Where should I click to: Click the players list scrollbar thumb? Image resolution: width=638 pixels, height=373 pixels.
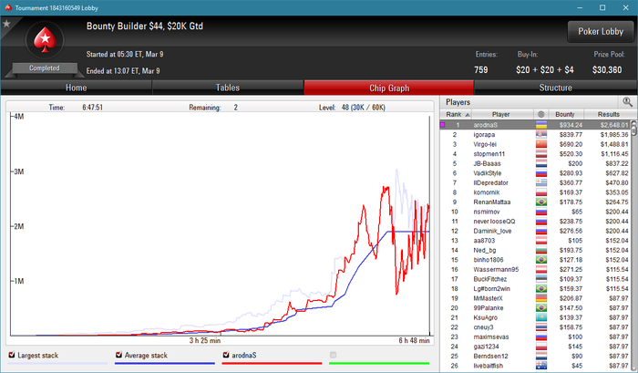click(634, 129)
